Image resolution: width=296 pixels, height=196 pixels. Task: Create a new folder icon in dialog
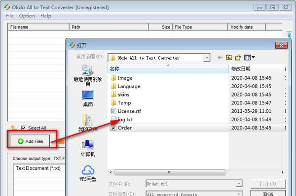238,57
